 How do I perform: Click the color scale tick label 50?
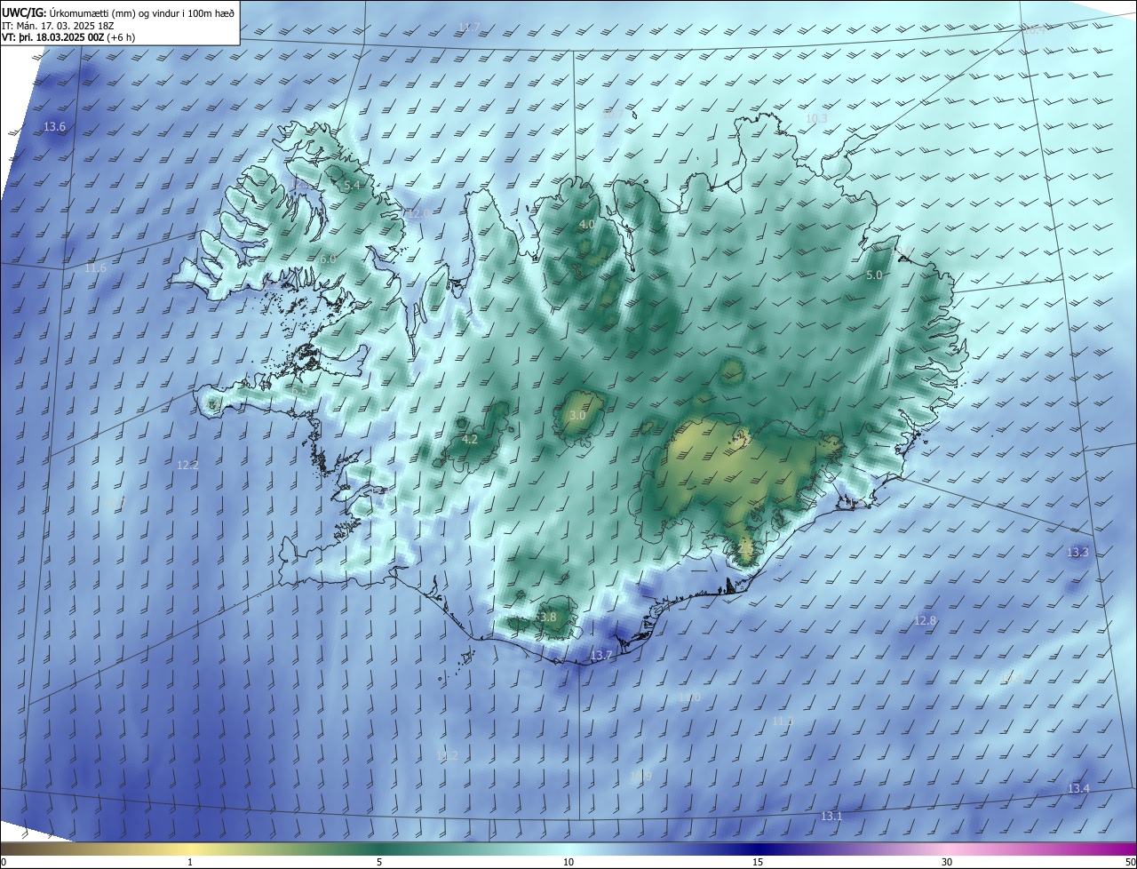[x=1129, y=862]
